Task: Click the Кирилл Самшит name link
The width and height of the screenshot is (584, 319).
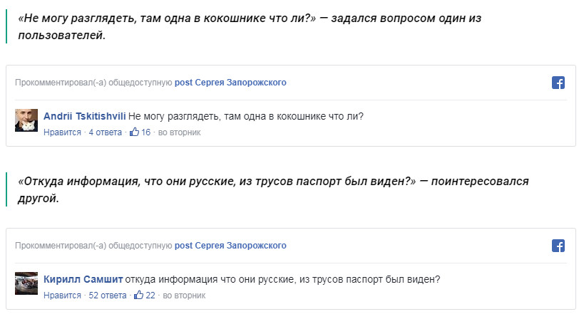Action: click(x=83, y=279)
